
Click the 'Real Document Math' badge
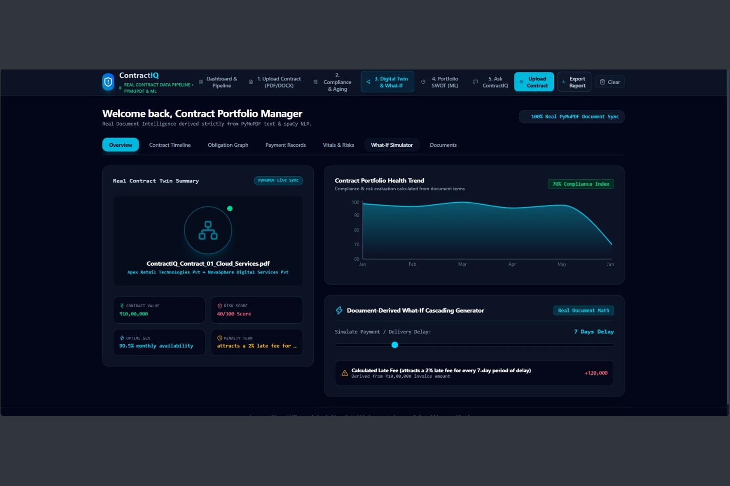(x=584, y=311)
